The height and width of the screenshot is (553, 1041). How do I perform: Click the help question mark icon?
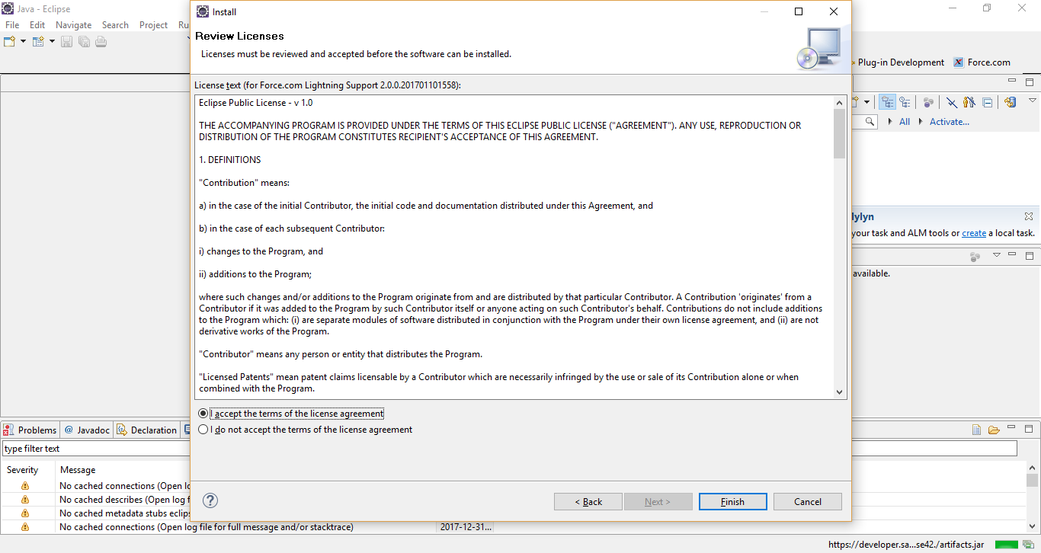point(211,500)
